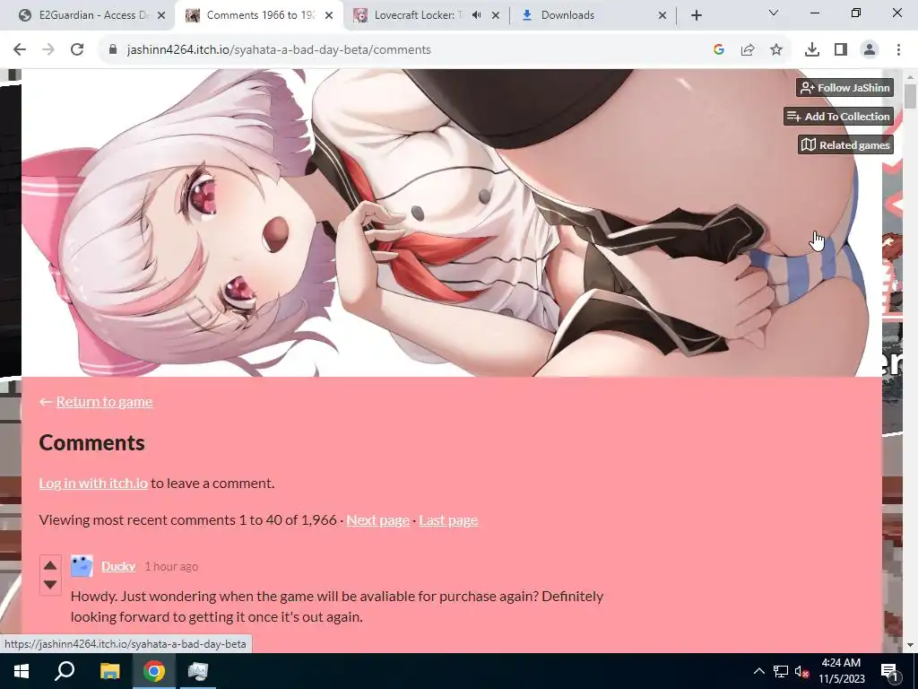Add the game to a collection

click(838, 116)
